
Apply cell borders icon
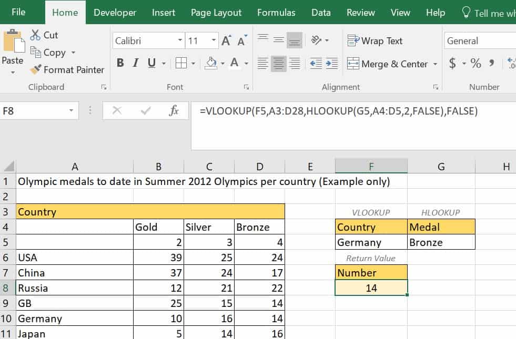coord(181,63)
